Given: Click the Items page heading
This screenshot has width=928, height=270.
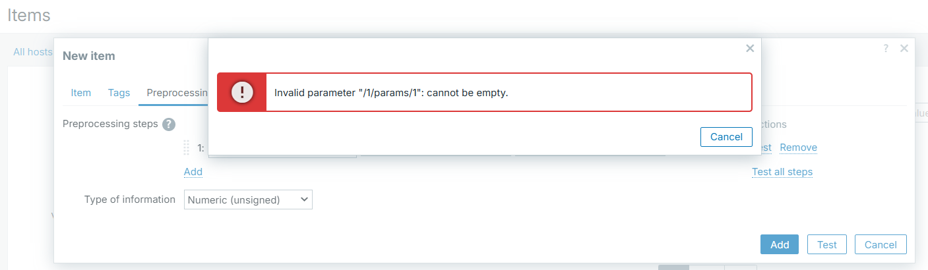Looking at the screenshot, I should [x=29, y=15].
